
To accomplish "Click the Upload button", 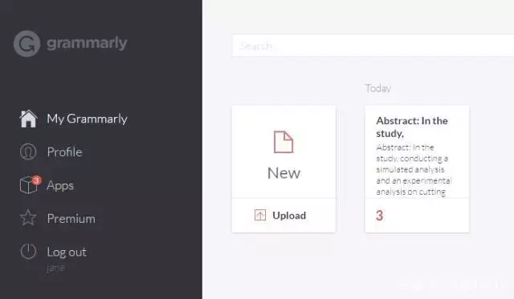I will 284,216.
